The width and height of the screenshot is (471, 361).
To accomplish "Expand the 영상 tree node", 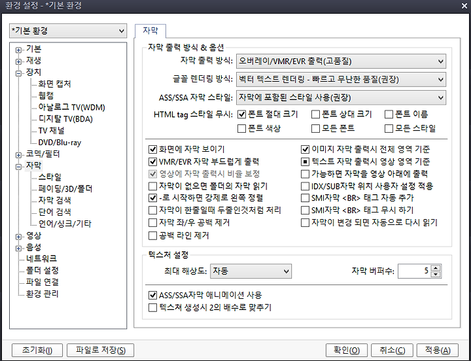I will click(x=18, y=237).
